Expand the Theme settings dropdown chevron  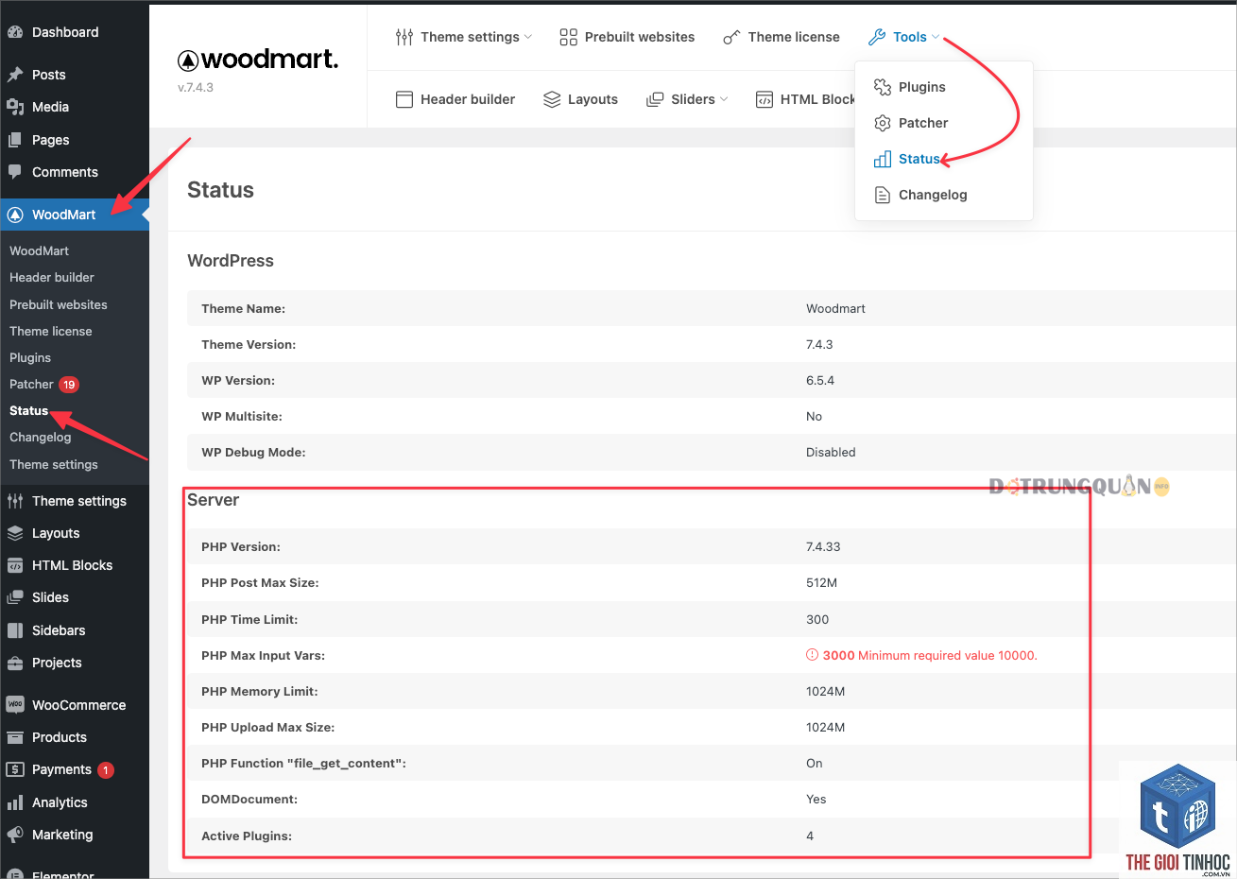tap(528, 37)
